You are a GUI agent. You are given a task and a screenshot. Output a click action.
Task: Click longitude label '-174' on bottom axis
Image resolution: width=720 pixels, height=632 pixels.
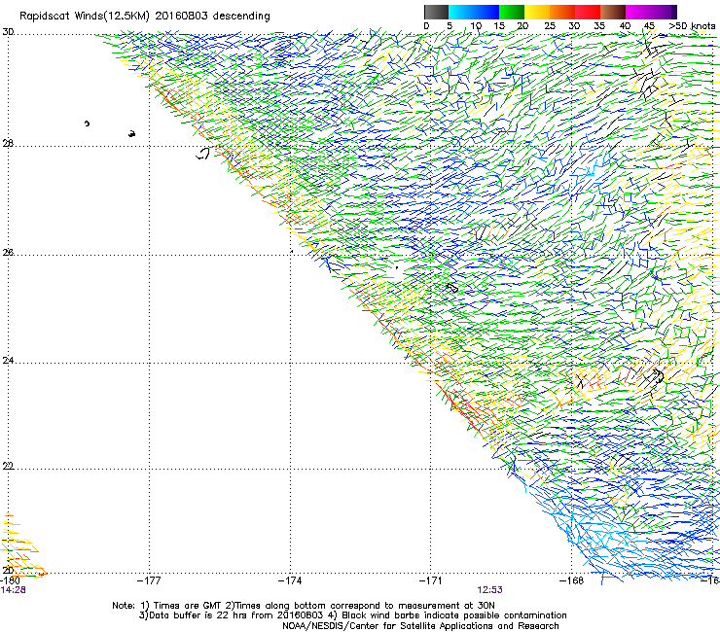point(290,580)
